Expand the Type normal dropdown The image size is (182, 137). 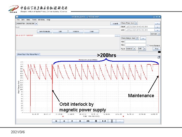click(134, 49)
